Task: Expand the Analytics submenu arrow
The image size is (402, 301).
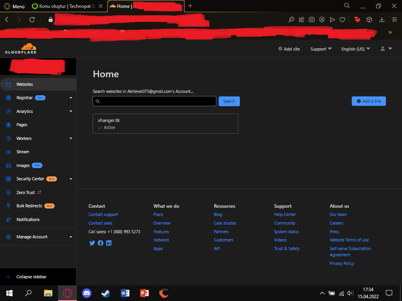Action: [71, 111]
